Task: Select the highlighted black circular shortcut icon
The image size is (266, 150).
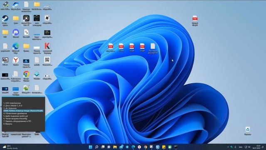Action: [26, 18]
